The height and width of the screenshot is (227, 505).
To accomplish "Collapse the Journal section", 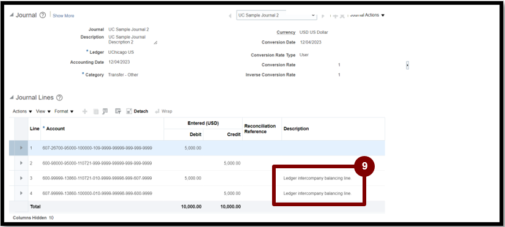I will click(x=12, y=15).
